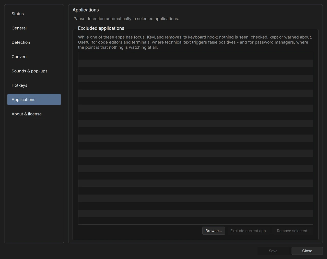Click the Save button

coord(273,251)
